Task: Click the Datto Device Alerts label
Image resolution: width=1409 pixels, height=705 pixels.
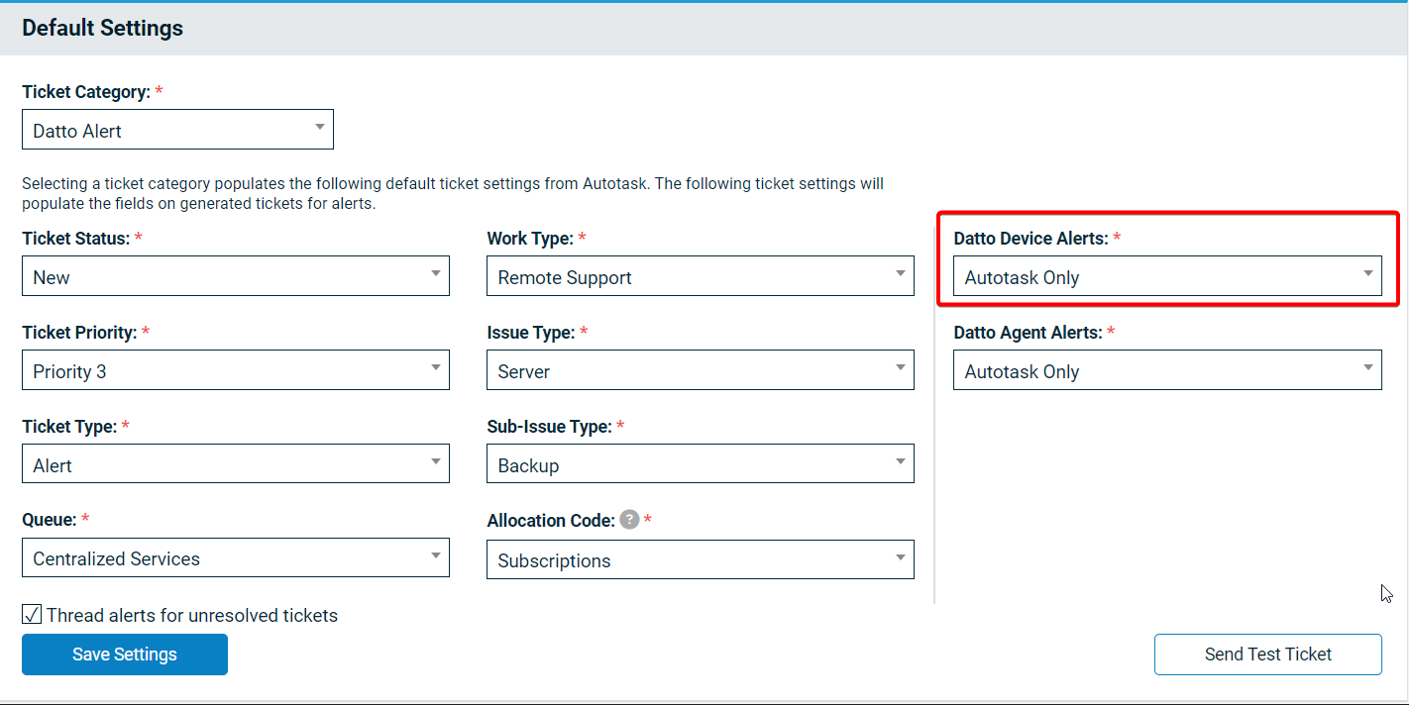Action: click(1031, 239)
